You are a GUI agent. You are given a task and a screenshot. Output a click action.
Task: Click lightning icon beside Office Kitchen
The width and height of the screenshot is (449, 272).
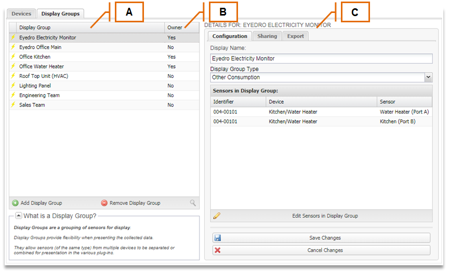pos(13,57)
